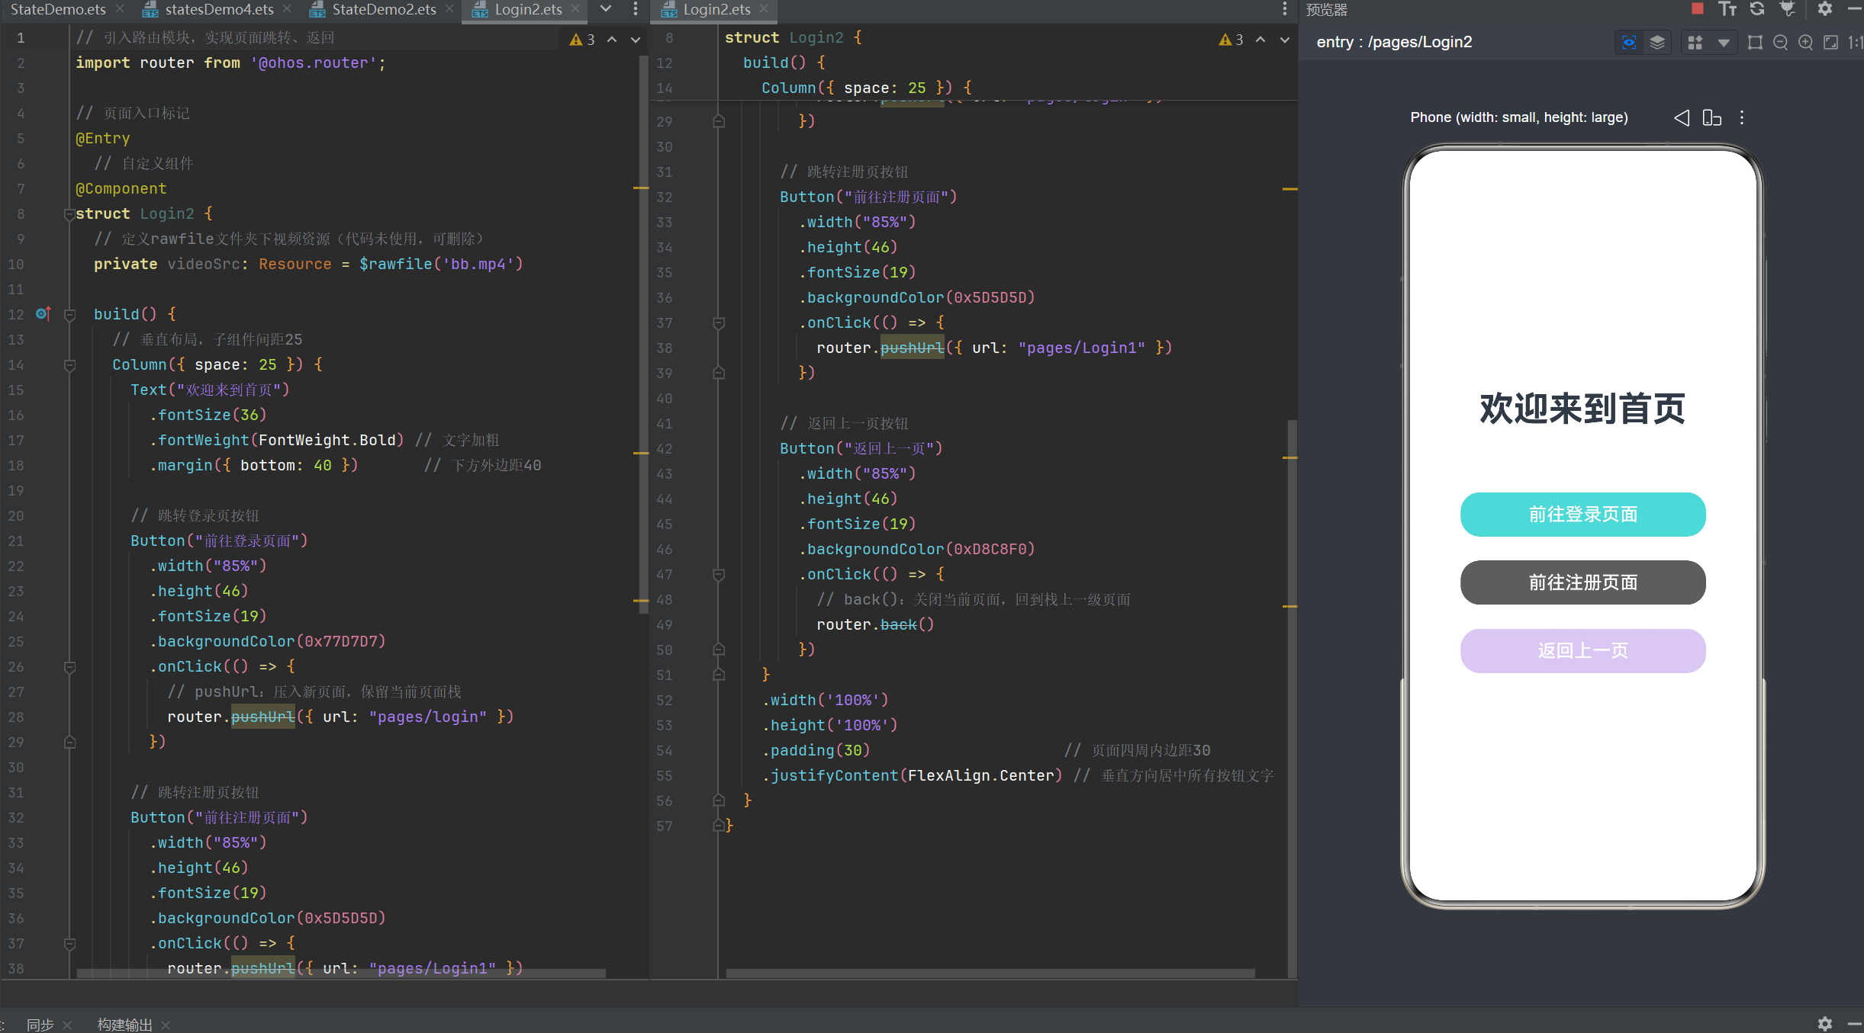The width and height of the screenshot is (1864, 1033).
Task: Click the 欢迎来到首页 title in preview
Action: pos(1582,409)
